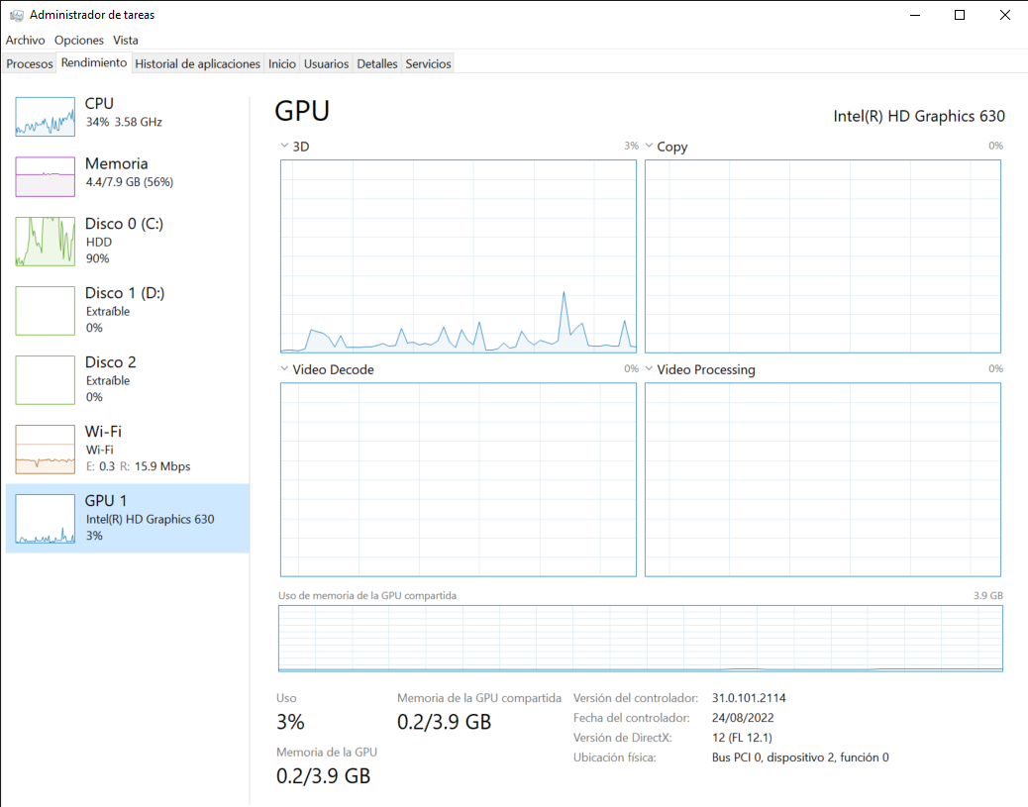1028x807 pixels.
Task: Open the Detalles tab
Action: (377, 63)
